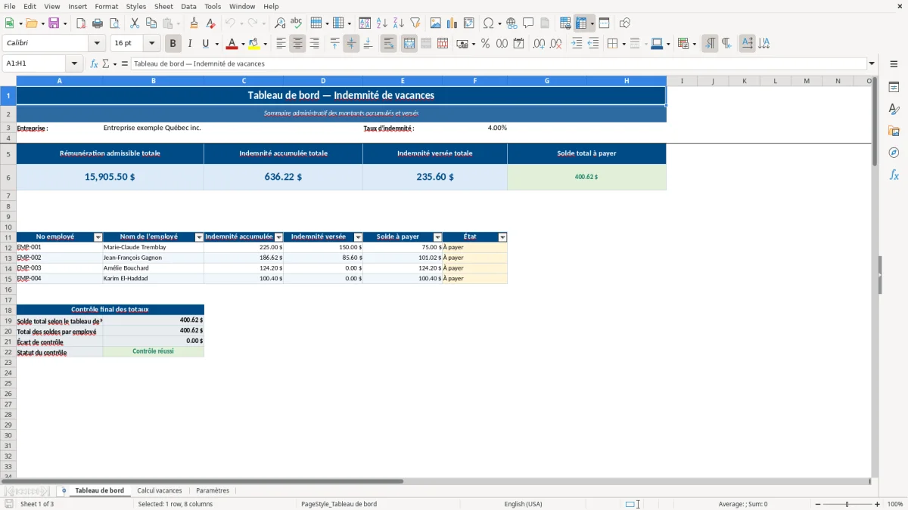
Task: Insert a chart with the toolbar icon
Action: [452, 23]
